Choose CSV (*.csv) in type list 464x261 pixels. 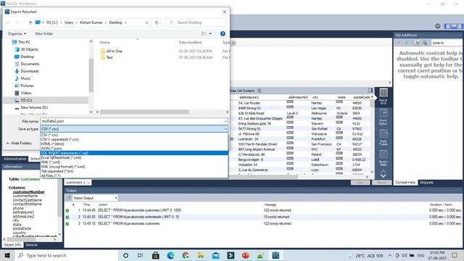click(x=134, y=135)
